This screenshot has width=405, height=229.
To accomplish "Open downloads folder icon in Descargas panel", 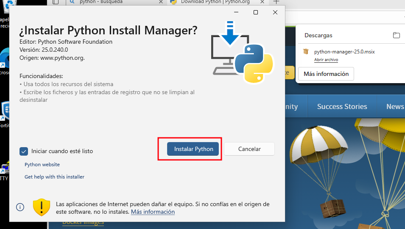I will tap(396, 35).
